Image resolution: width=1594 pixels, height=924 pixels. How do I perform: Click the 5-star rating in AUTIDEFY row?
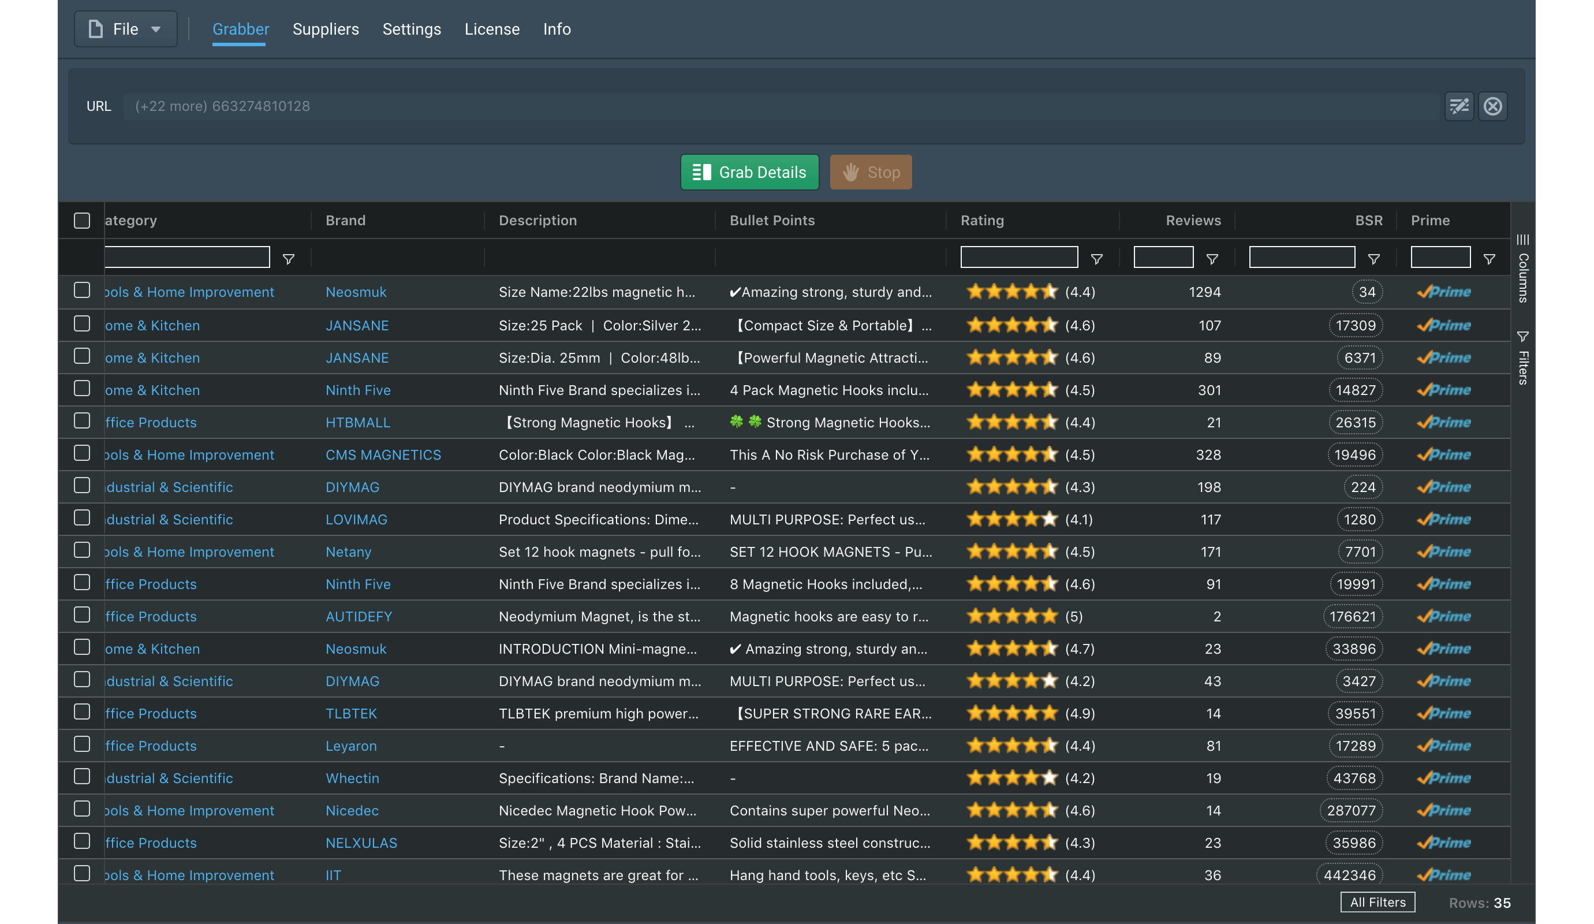[1024, 616]
